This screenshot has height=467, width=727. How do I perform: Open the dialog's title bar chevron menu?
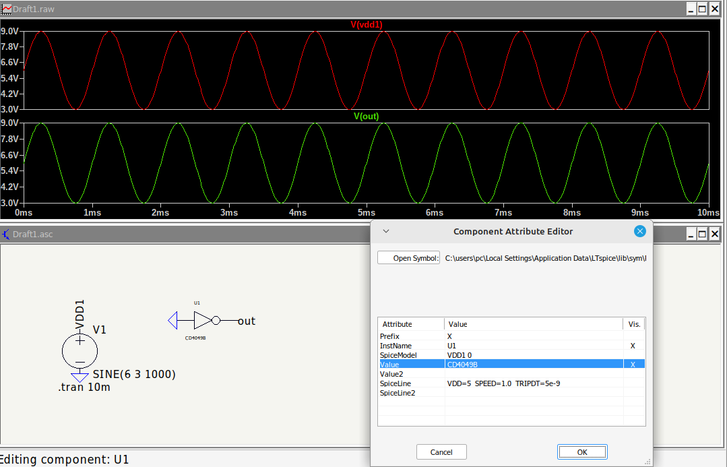(386, 231)
